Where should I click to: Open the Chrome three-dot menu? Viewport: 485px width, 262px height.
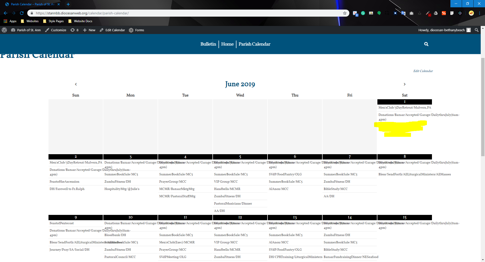[479, 13]
